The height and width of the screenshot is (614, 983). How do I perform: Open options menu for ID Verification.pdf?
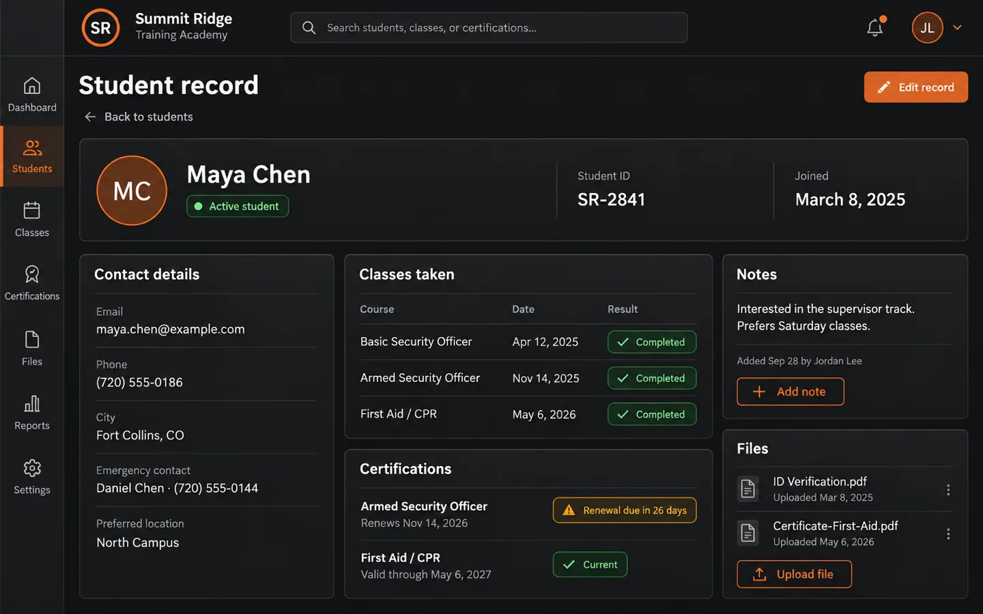point(948,490)
